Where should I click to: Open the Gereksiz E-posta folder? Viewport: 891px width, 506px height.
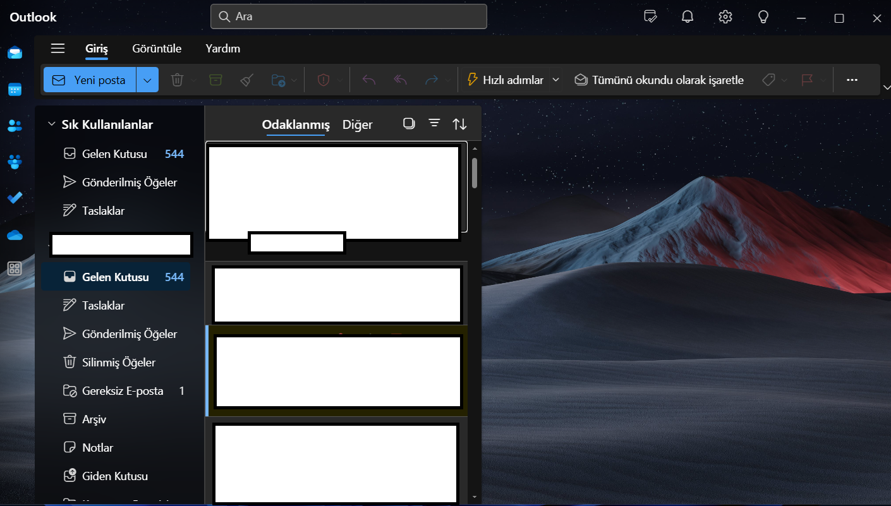[x=117, y=390]
